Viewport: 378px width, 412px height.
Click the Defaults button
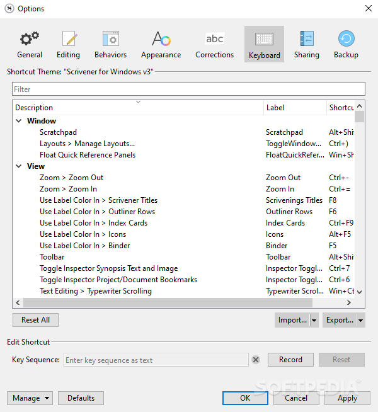(81, 398)
